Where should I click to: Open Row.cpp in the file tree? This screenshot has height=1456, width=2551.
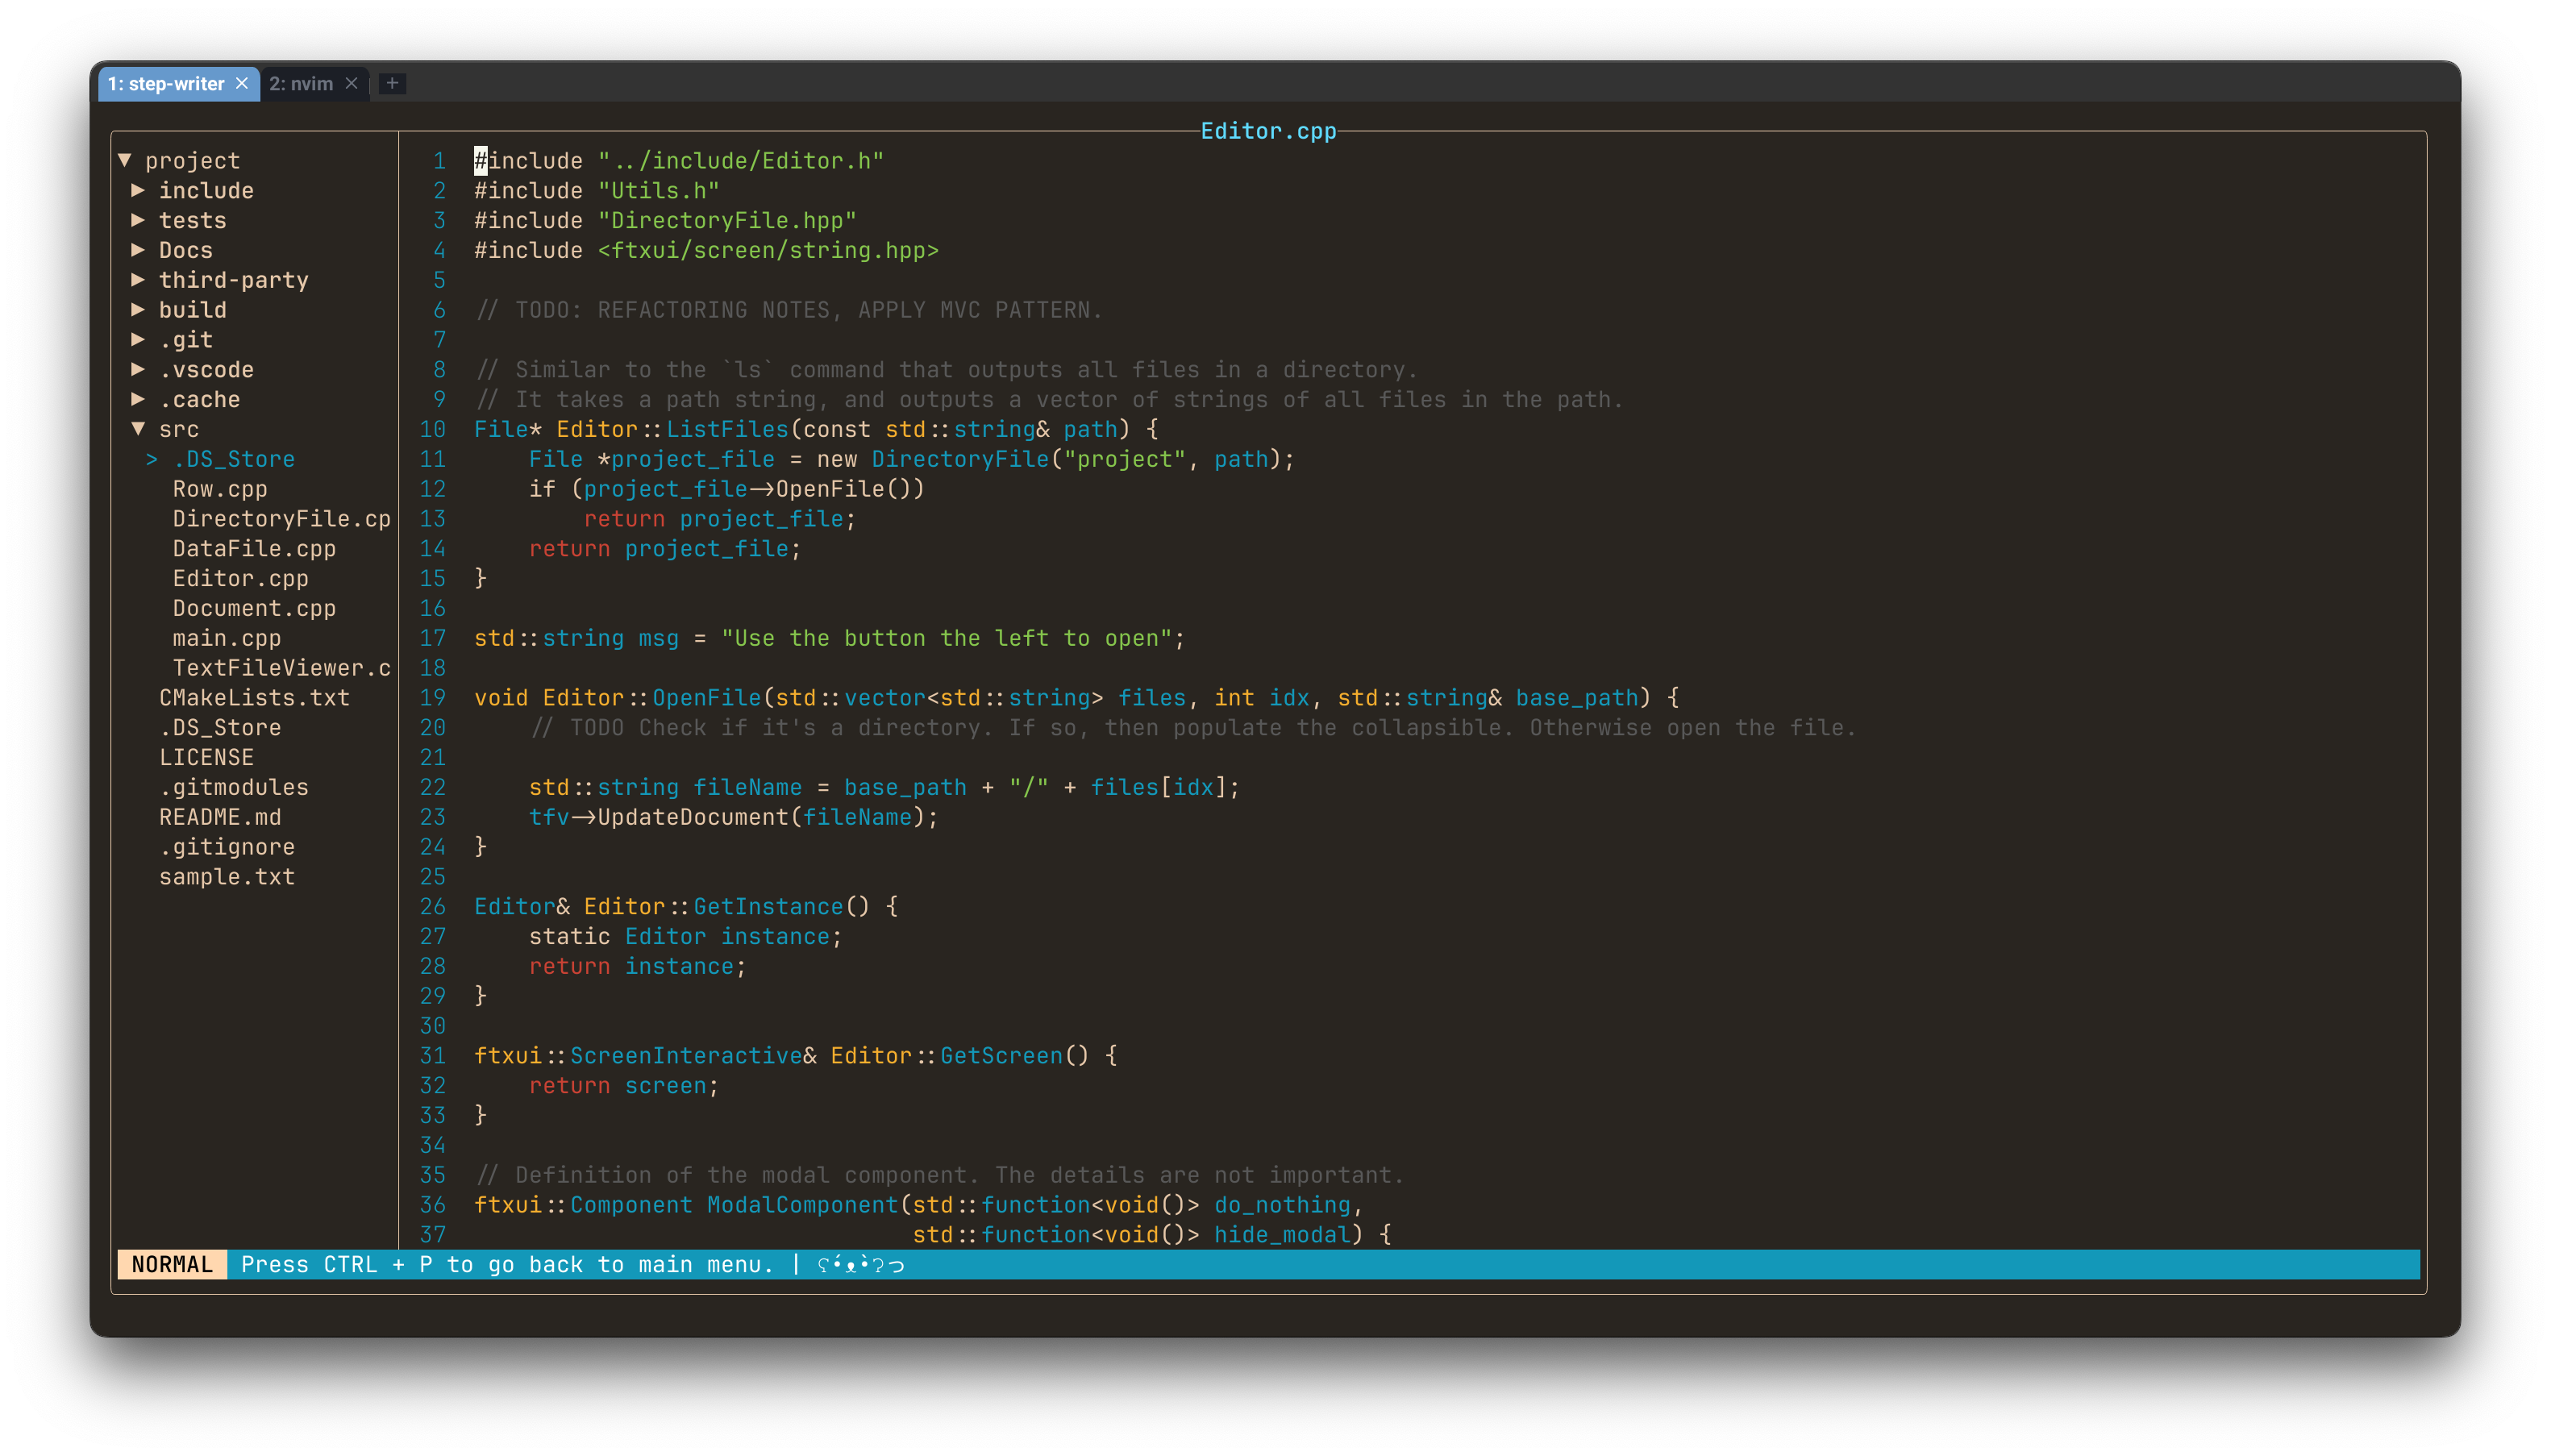click(220, 489)
